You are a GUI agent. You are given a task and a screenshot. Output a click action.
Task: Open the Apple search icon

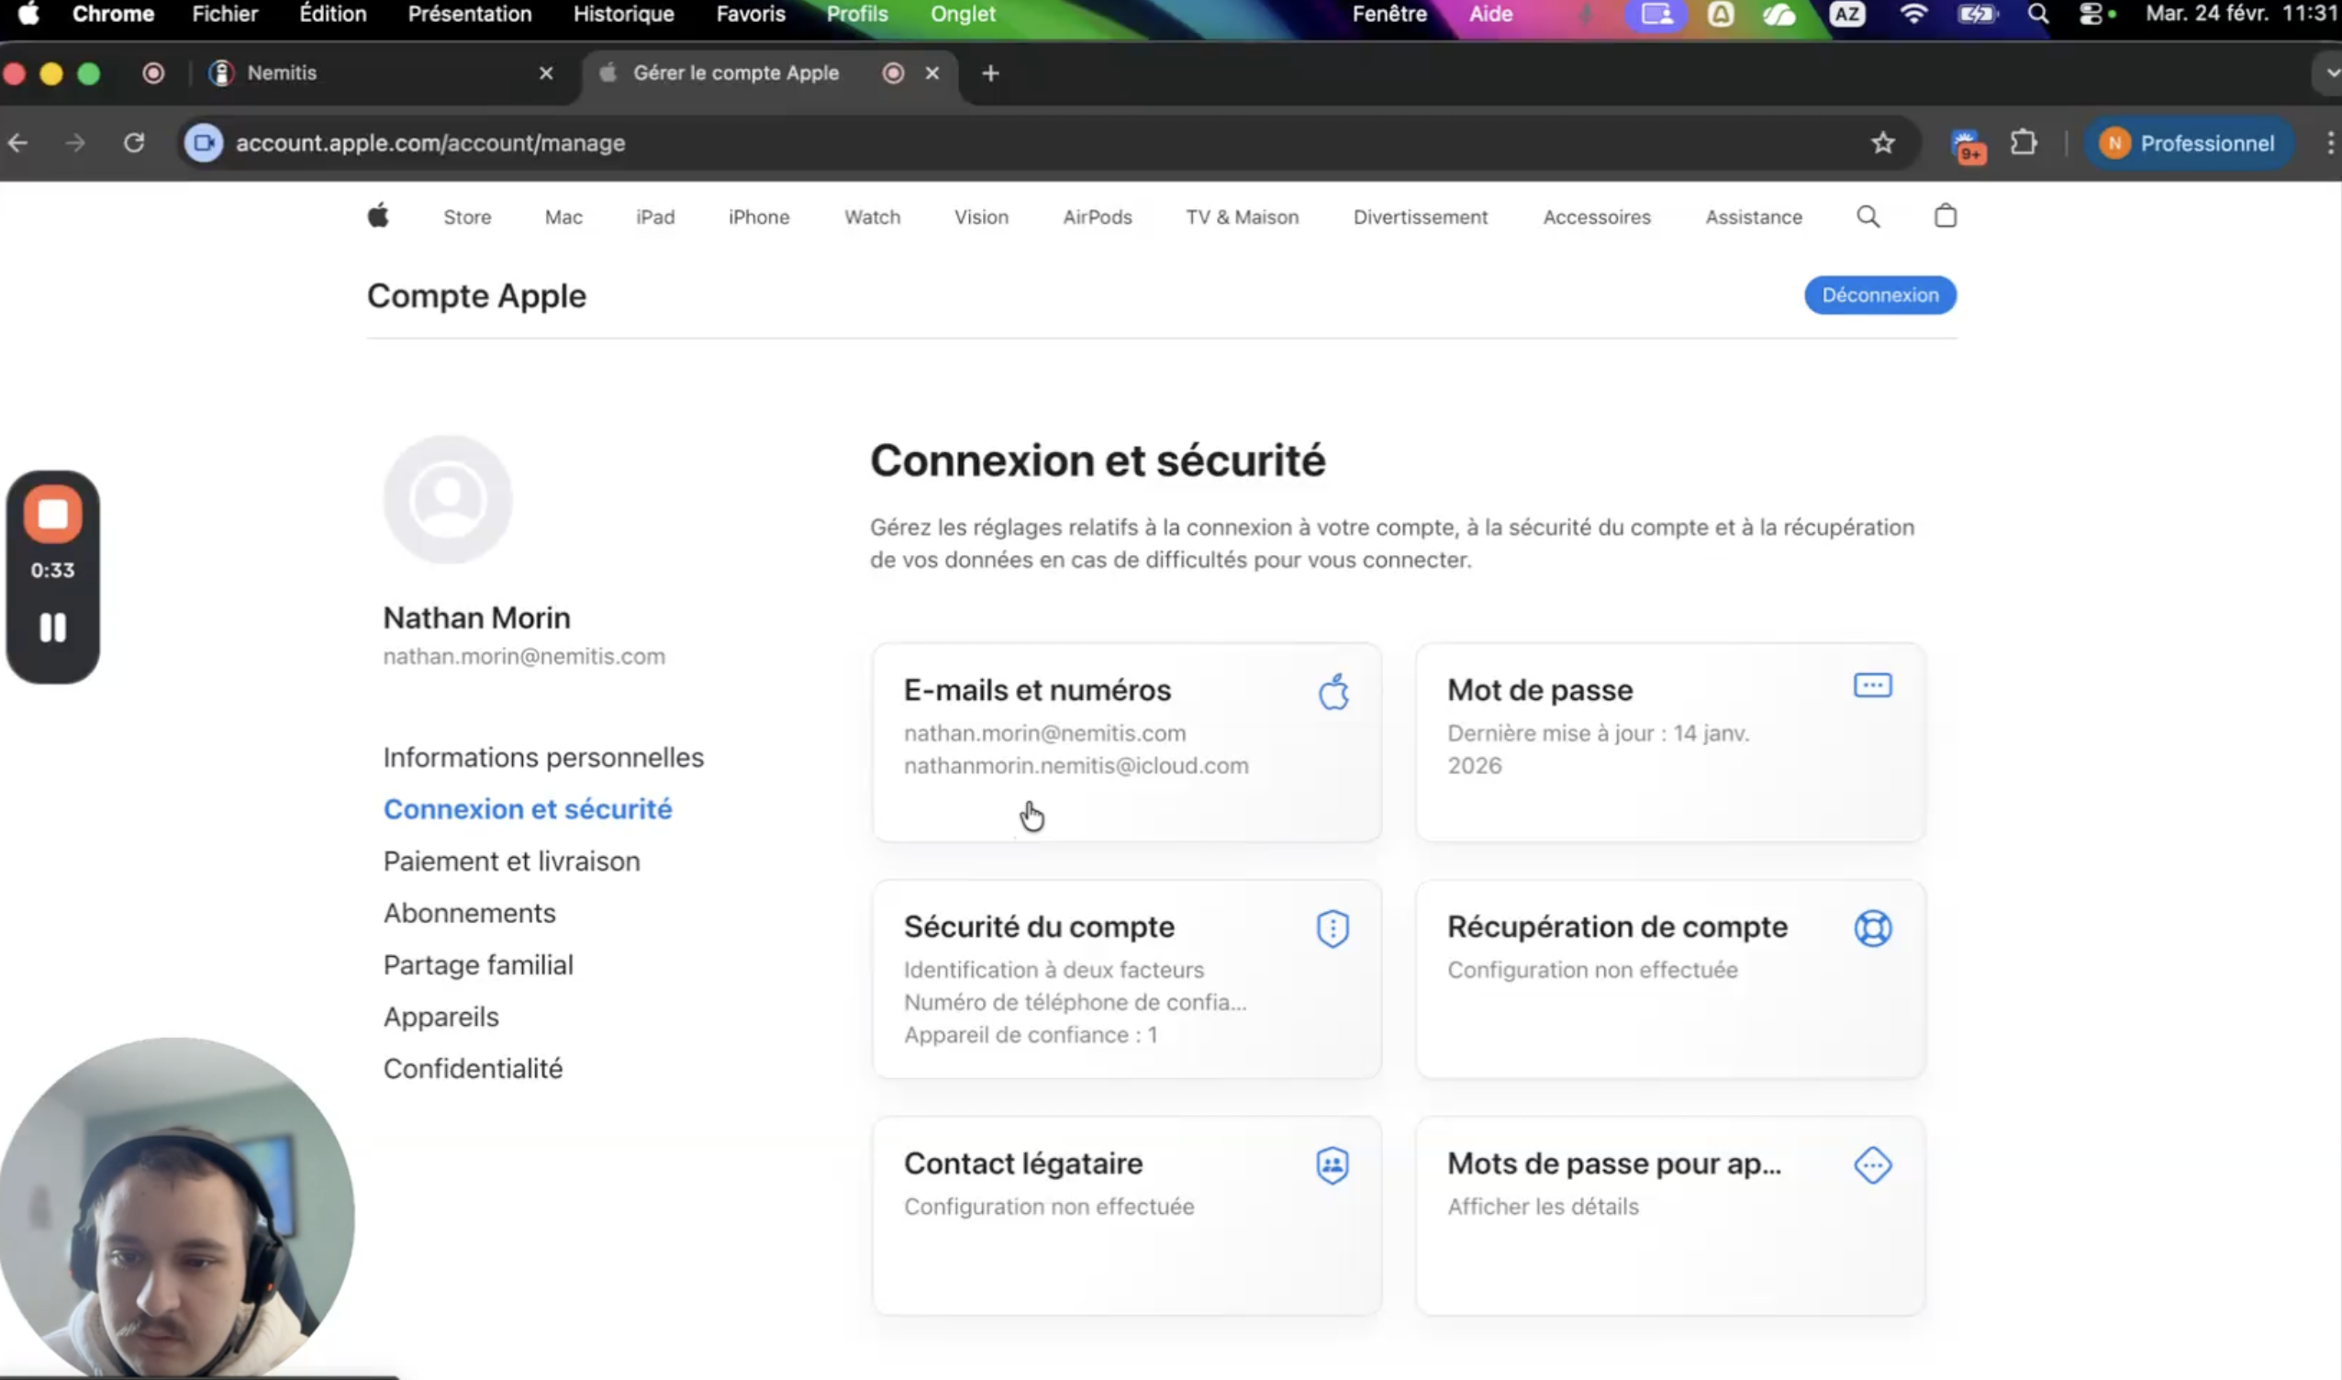(x=1869, y=217)
